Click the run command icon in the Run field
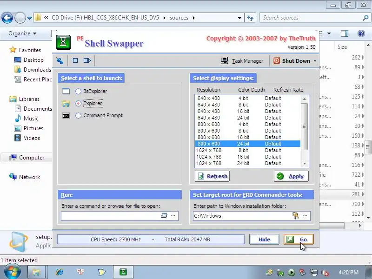372x279 pixels. coord(164,216)
